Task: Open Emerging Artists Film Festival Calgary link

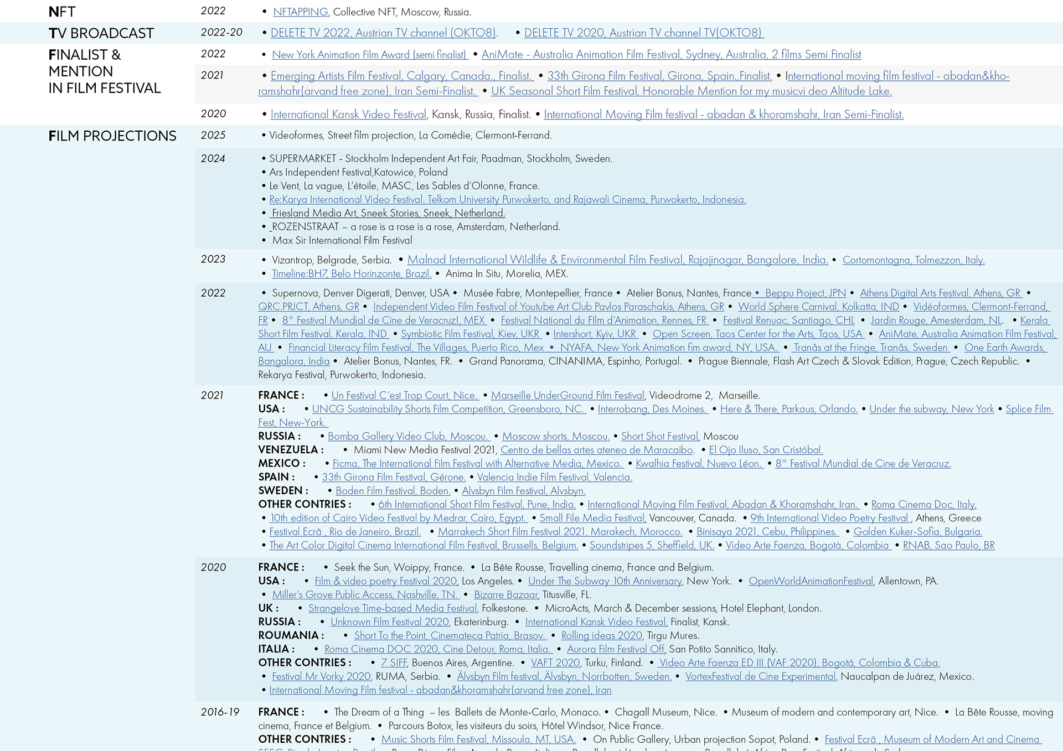Action: coord(401,76)
